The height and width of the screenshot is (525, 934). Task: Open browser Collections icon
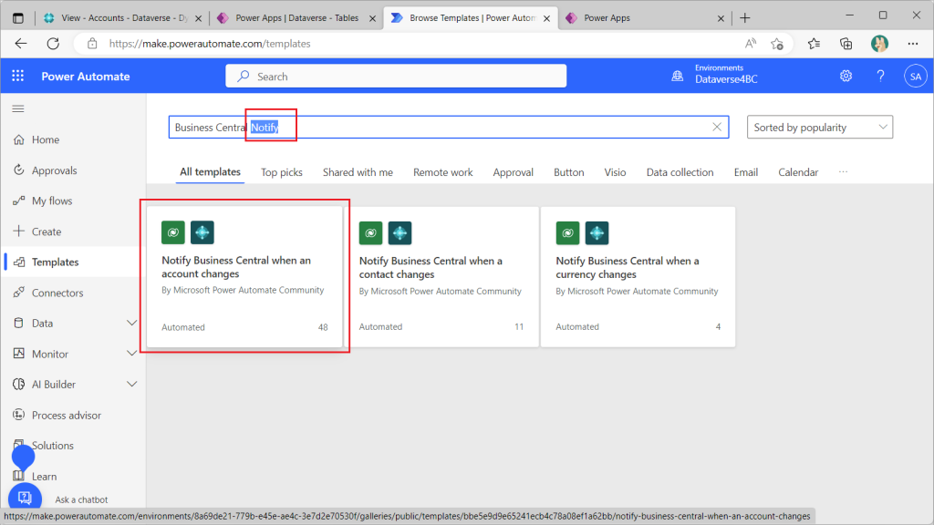(x=846, y=44)
